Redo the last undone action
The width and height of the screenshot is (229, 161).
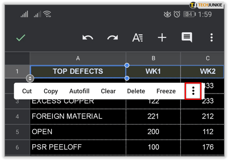tap(112, 38)
